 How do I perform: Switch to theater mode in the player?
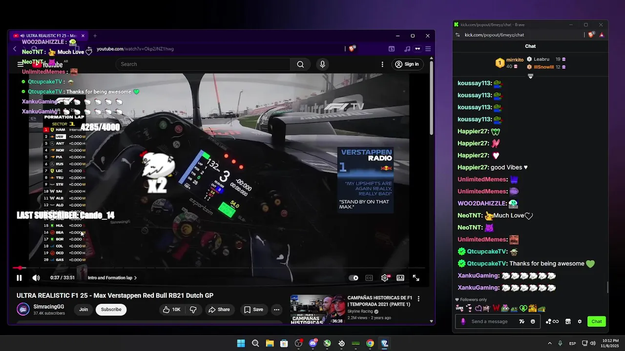point(400,278)
